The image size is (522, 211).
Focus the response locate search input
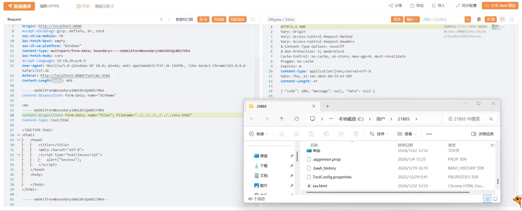[x=443, y=19]
